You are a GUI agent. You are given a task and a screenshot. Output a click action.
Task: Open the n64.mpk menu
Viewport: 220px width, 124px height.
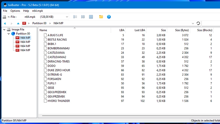pyautogui.click(x=37, y=11)
